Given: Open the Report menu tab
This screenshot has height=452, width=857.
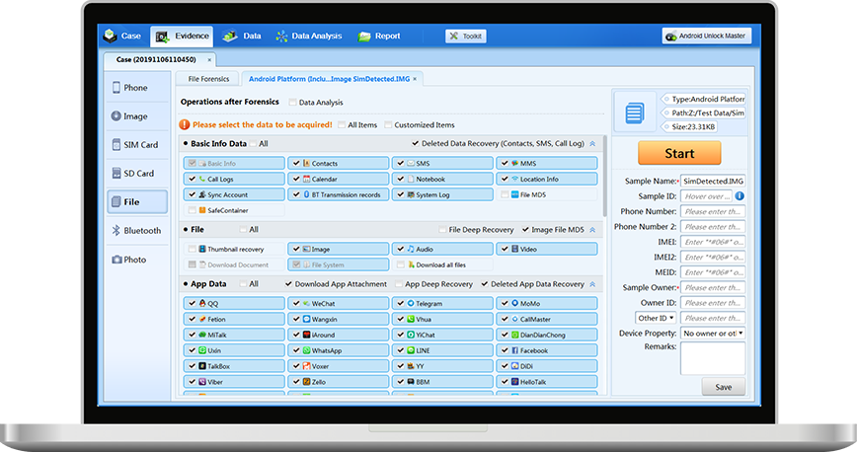Looking at the screenshot, I should pos(379,37).
